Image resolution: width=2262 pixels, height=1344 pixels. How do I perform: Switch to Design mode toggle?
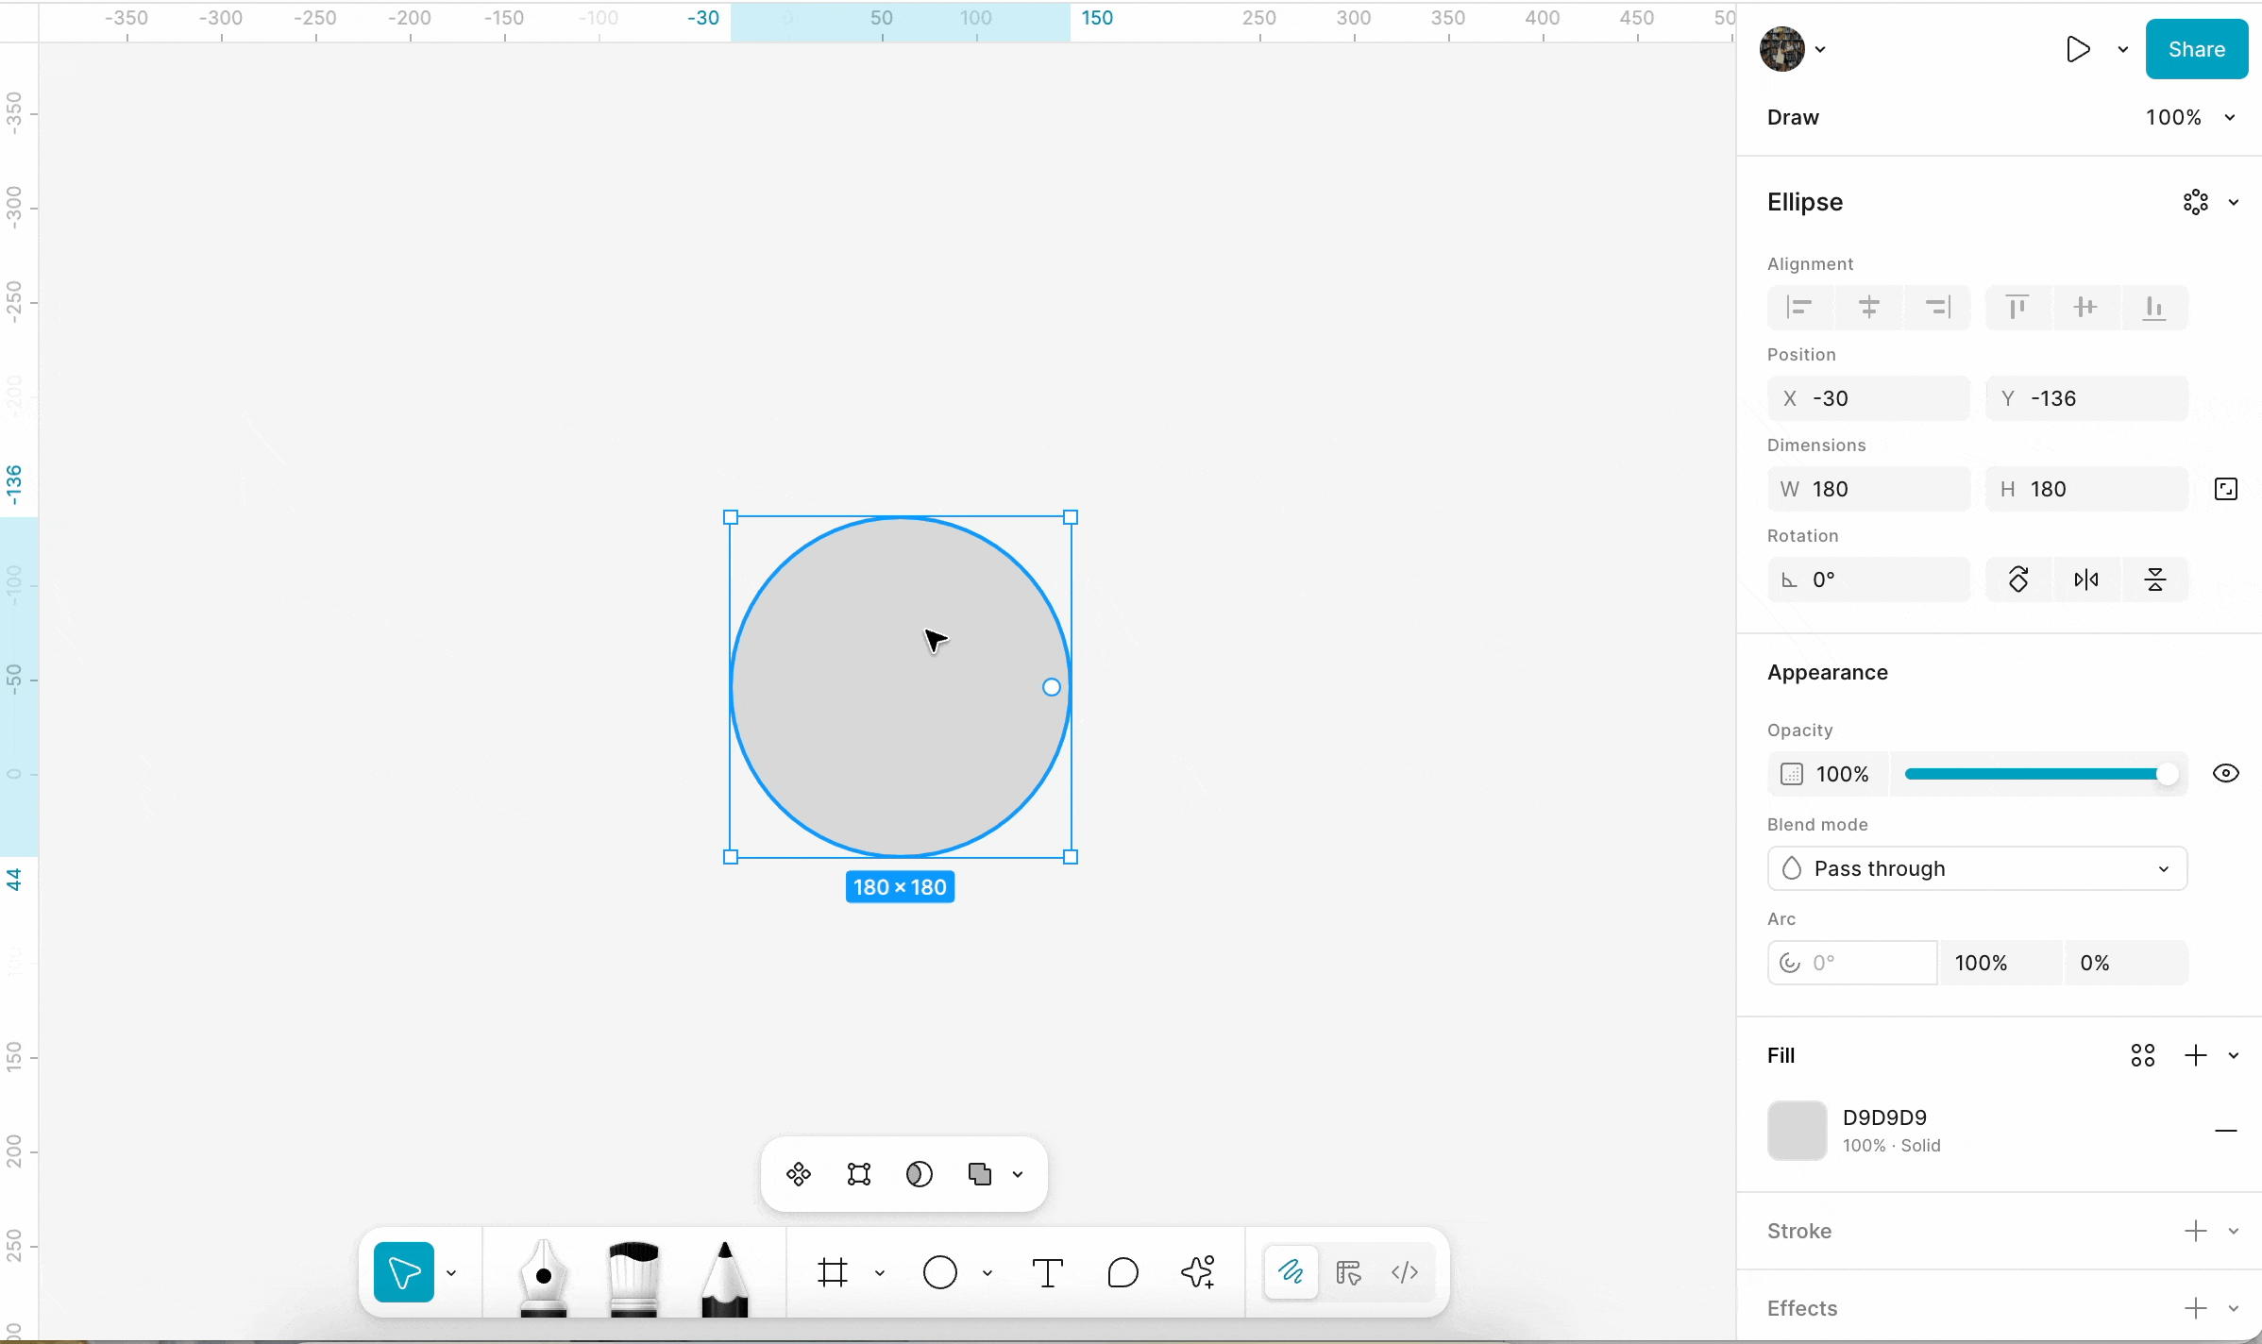pos(1348,1272)
